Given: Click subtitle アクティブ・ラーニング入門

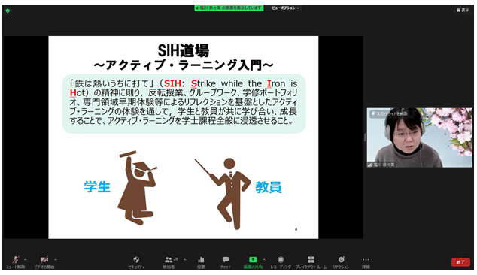Looking at the screenshot, I should coord(184,65).
